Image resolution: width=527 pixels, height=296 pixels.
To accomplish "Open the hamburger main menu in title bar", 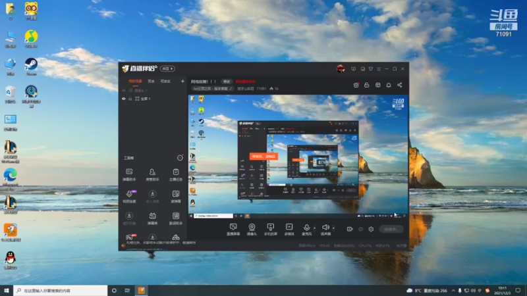I will tap(379, 69).
